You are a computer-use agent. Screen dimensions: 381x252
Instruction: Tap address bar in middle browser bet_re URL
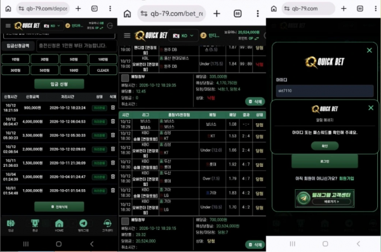pos(171,13)
